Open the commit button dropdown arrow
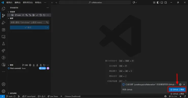The image size is (188, 98). click(x=48, y=27)
